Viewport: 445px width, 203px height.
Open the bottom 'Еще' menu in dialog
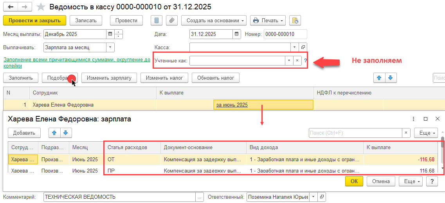[x=411, y=181]
